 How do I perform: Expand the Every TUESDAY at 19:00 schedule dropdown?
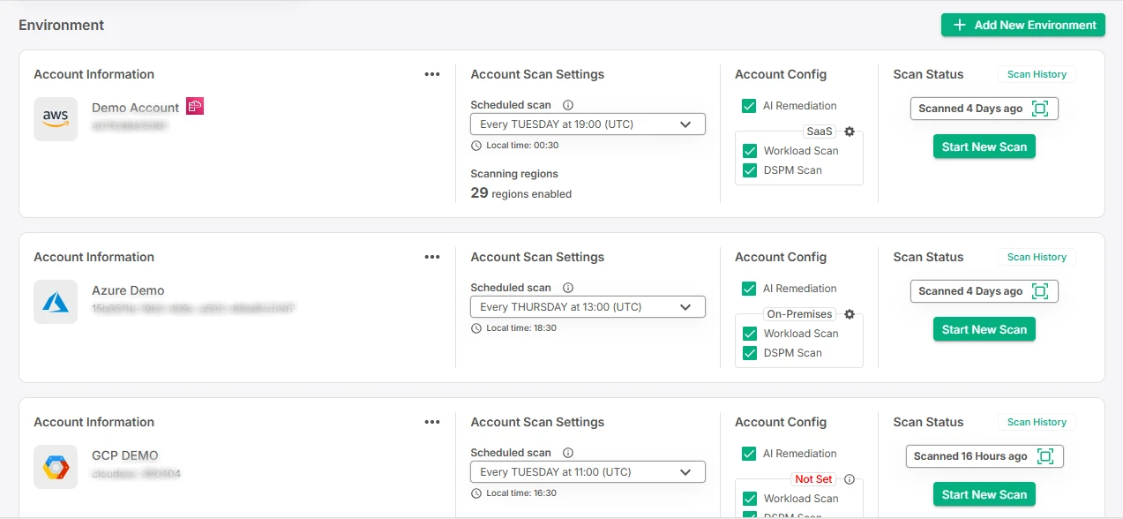coord(588,124)
